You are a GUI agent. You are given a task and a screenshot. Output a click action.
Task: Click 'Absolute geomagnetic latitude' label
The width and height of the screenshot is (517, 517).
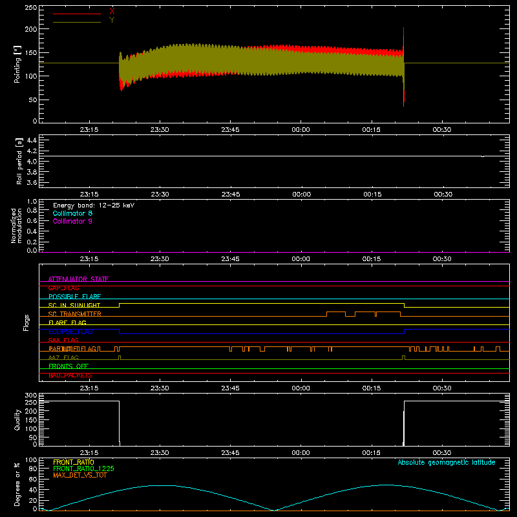[x=447, y=462]
